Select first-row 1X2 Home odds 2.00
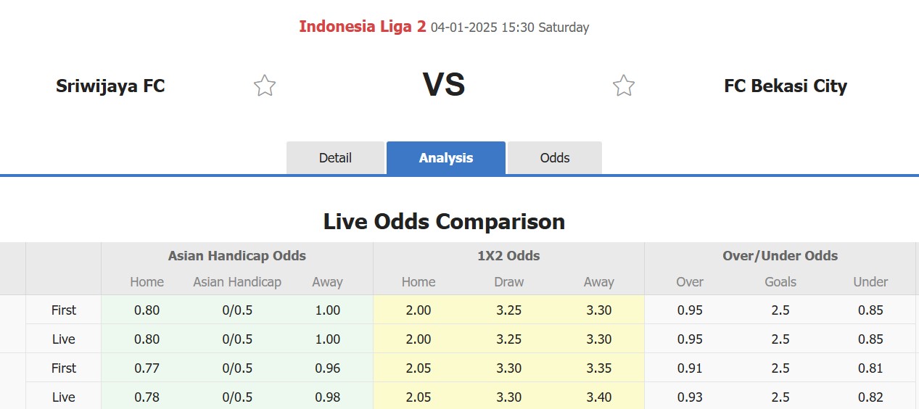 click(419, 310)
